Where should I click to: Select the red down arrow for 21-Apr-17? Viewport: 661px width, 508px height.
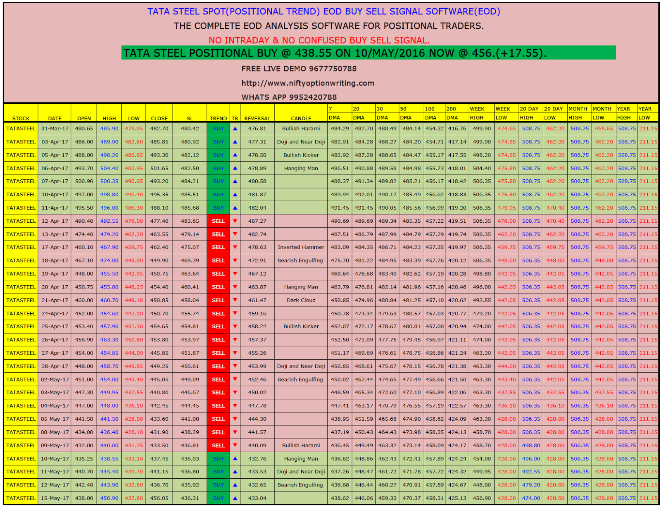coord(235,300)
